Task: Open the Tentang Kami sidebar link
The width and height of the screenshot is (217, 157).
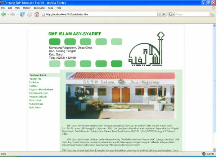Action: (x=38, y=75)
